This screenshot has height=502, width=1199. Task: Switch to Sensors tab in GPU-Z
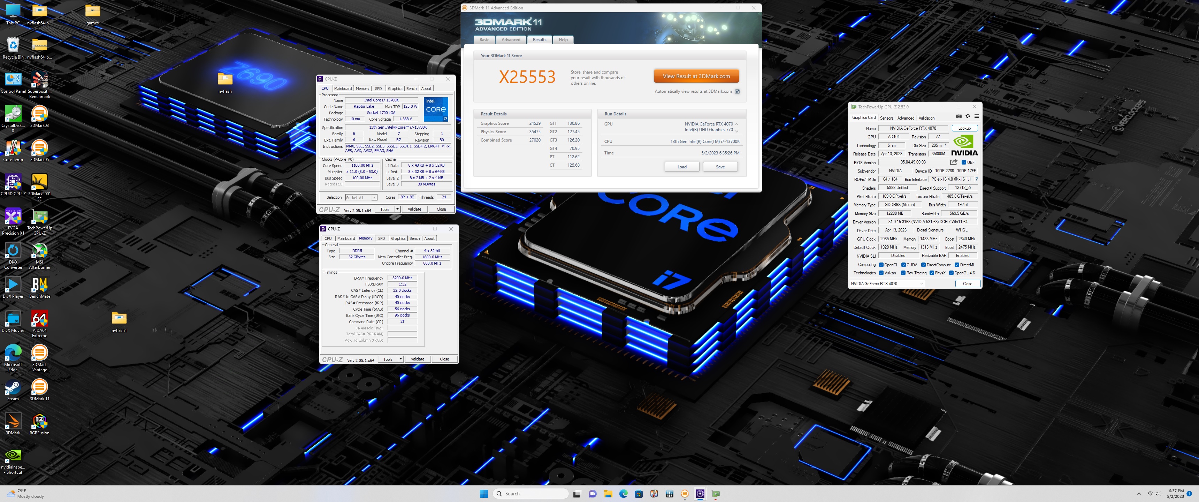(886, 118)
